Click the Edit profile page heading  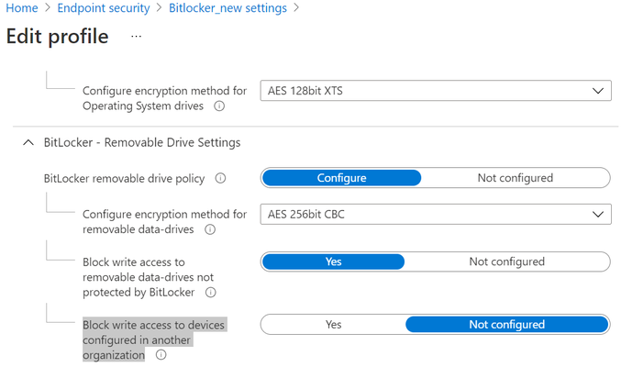click(57, 37)
